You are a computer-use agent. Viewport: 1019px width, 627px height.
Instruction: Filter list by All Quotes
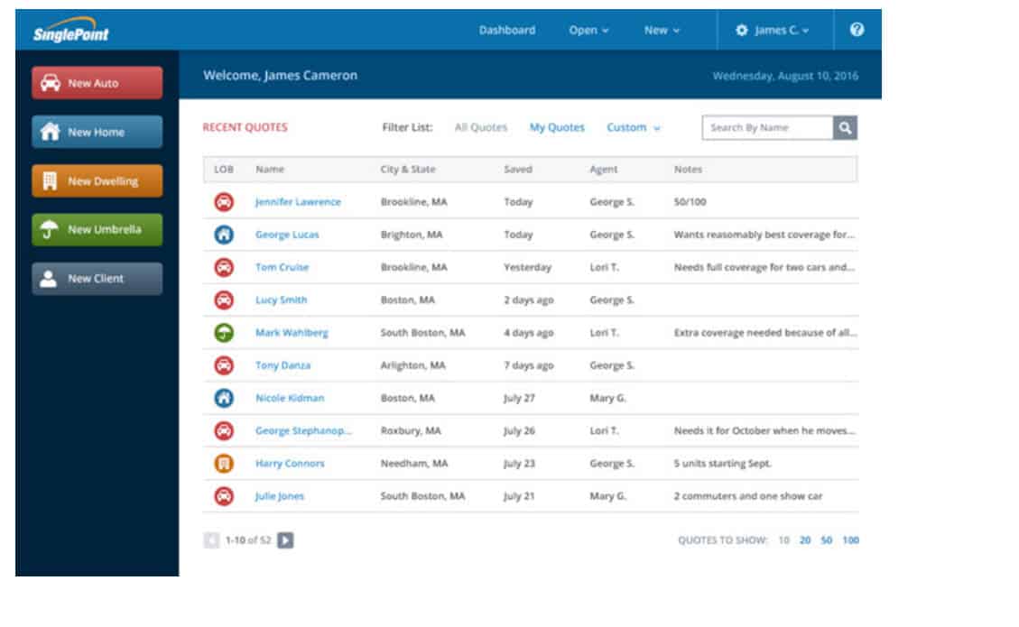click(x=481, y=127)
